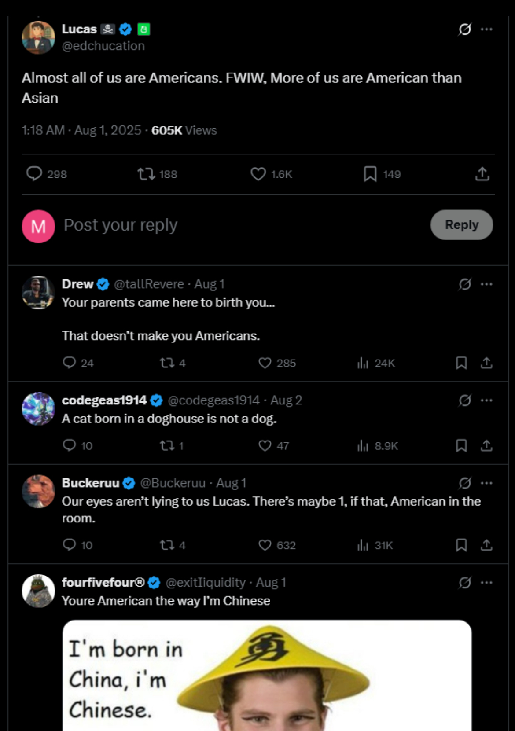Like Lucas's main post

pyautogui.click(x=258, y=174)
